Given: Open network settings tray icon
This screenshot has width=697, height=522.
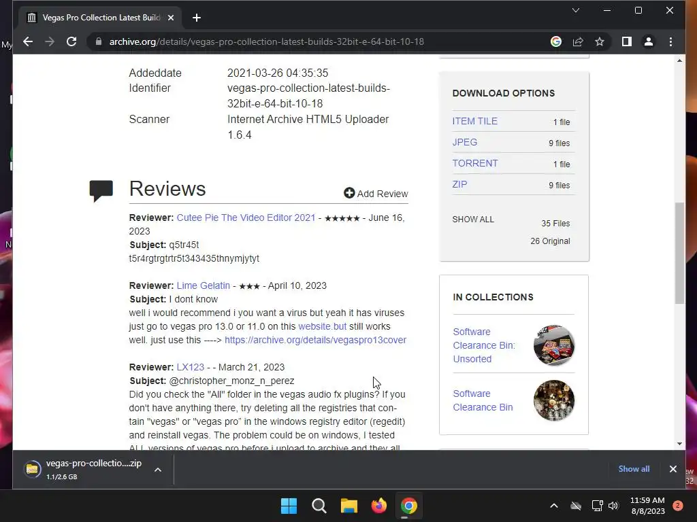Looking at the screenshot, I should [598, 506].
